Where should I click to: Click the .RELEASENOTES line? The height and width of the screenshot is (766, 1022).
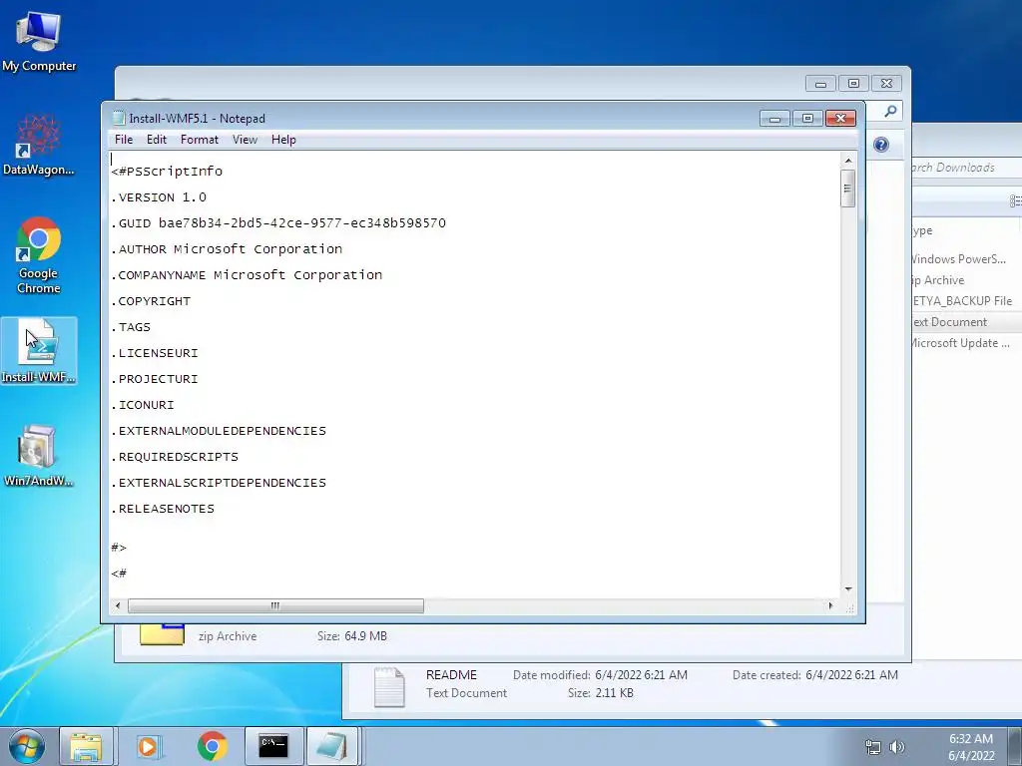(x=163, y=509)
